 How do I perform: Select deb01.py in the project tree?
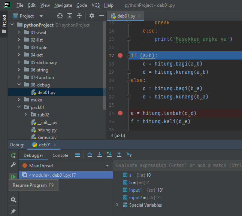tap(46, 92)
